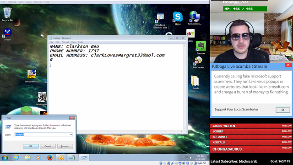Open the Minecraft grass block icon
This screenshot has height=165, width=293.
point(26,110)
